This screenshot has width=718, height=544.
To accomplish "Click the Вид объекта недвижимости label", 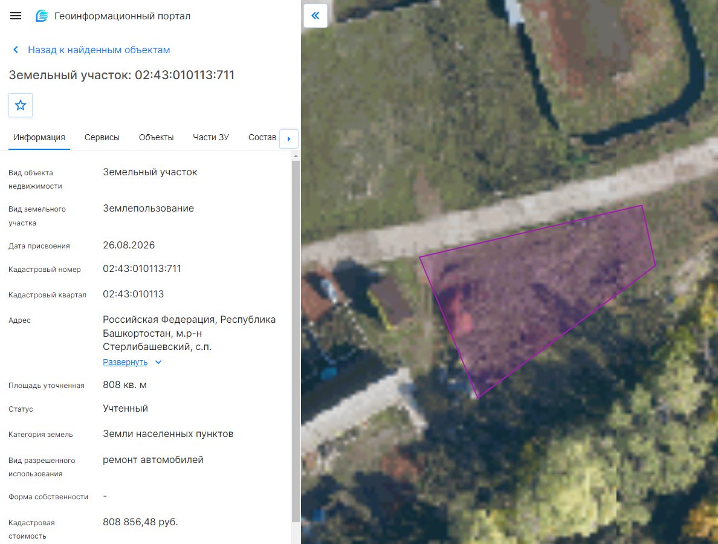I will (35, 180).
